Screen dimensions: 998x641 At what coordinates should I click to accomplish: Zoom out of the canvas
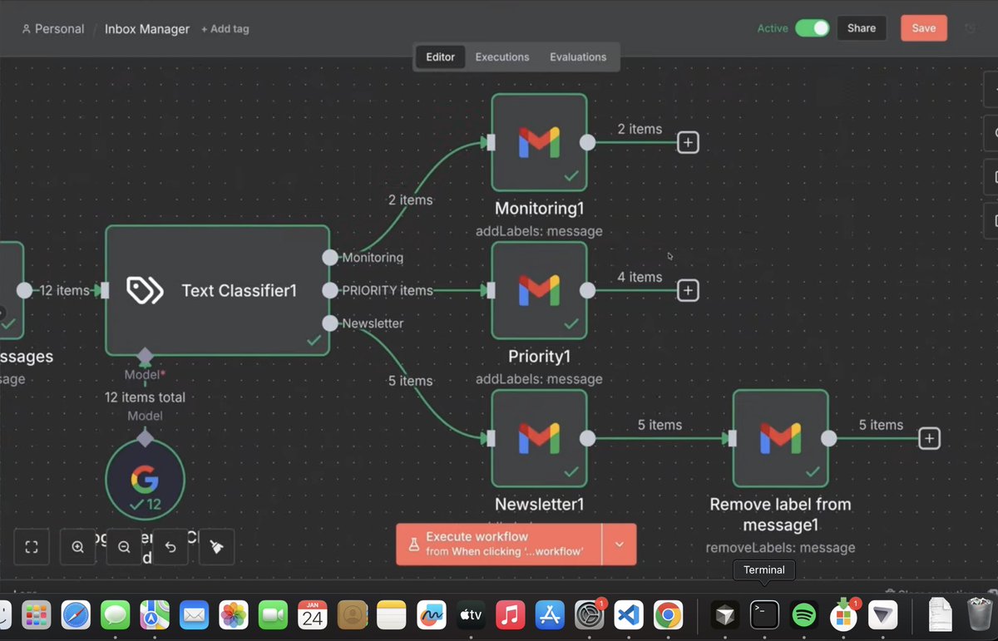tap(124, 547)
